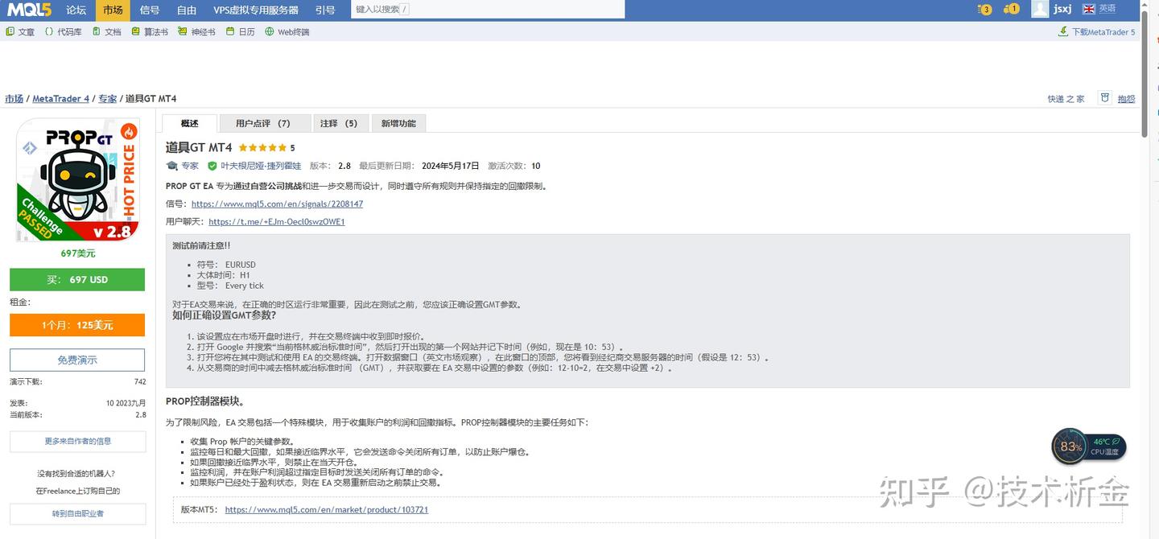
Task: Open the t.me user chat link
Action: [277, 222]
